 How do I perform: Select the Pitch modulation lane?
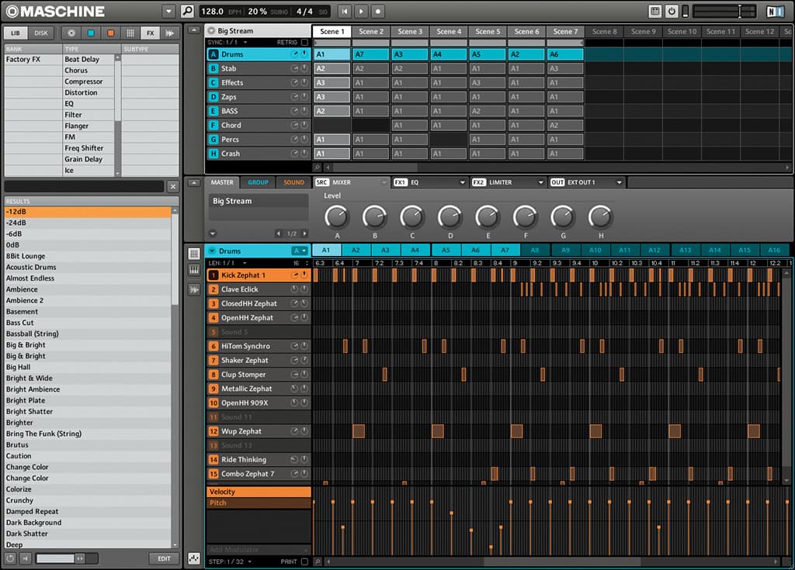tap(259, 503)
